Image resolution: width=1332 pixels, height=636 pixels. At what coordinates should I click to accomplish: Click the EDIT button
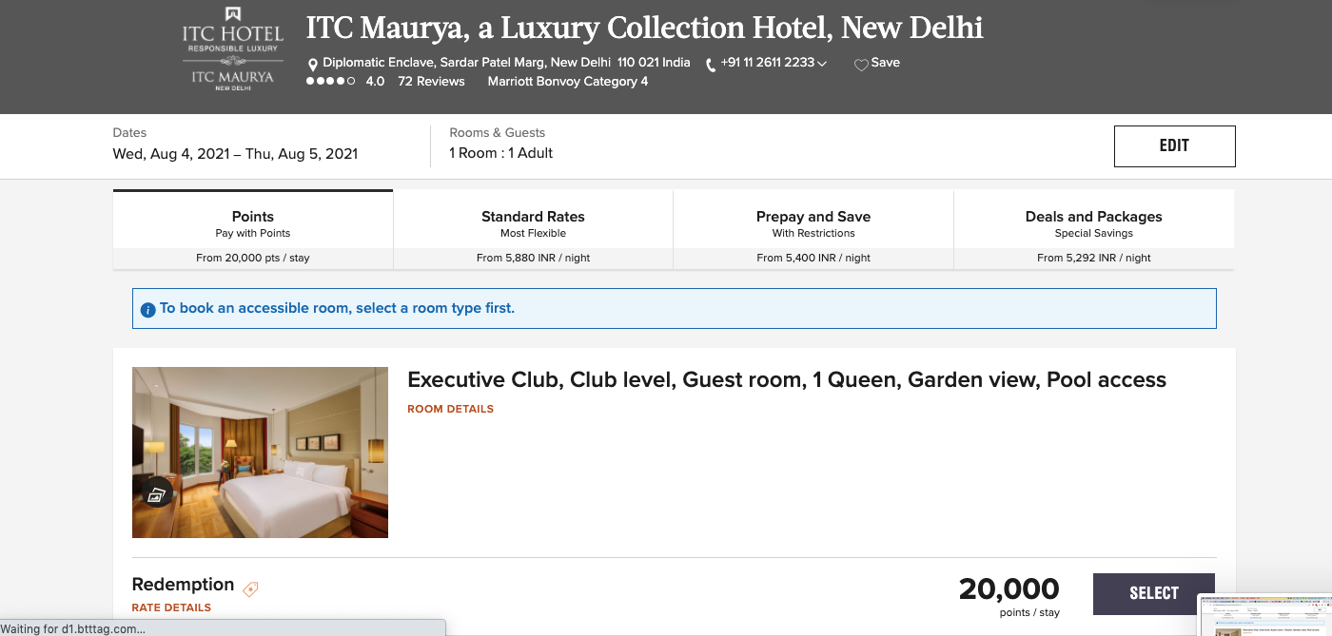coord(1174,146)
